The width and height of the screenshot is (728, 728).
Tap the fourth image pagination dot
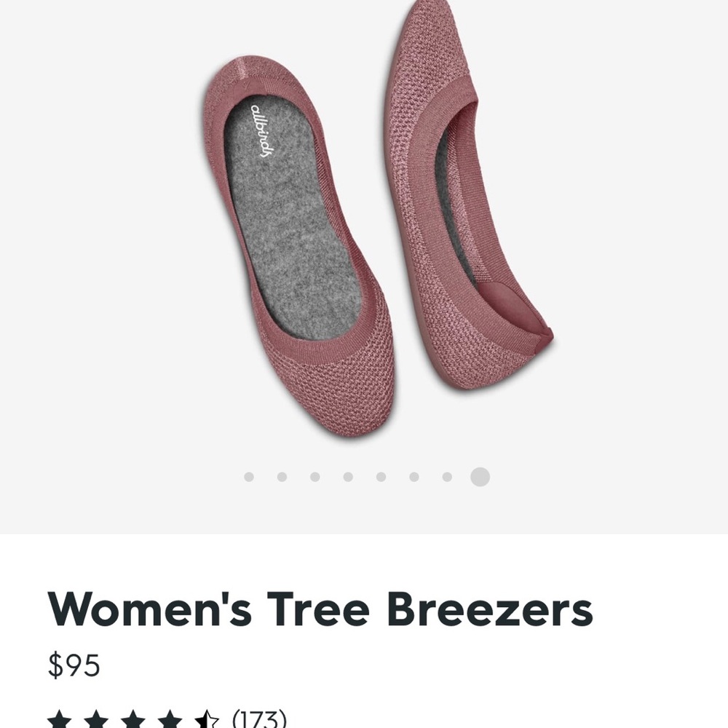348,477
